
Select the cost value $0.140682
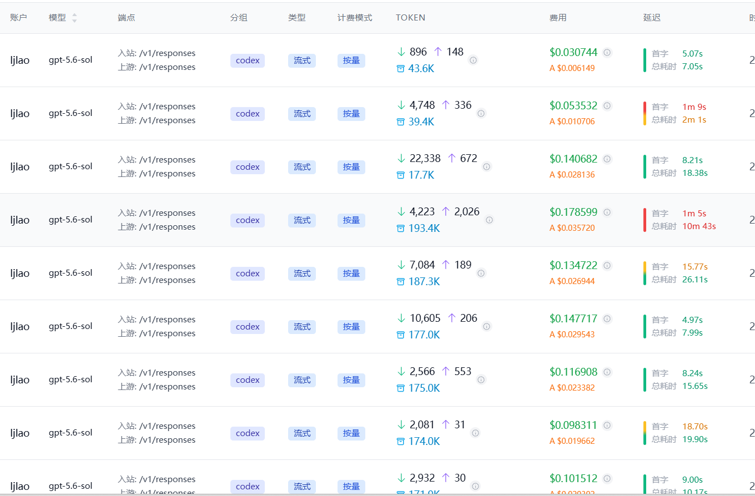pos(573,159)
